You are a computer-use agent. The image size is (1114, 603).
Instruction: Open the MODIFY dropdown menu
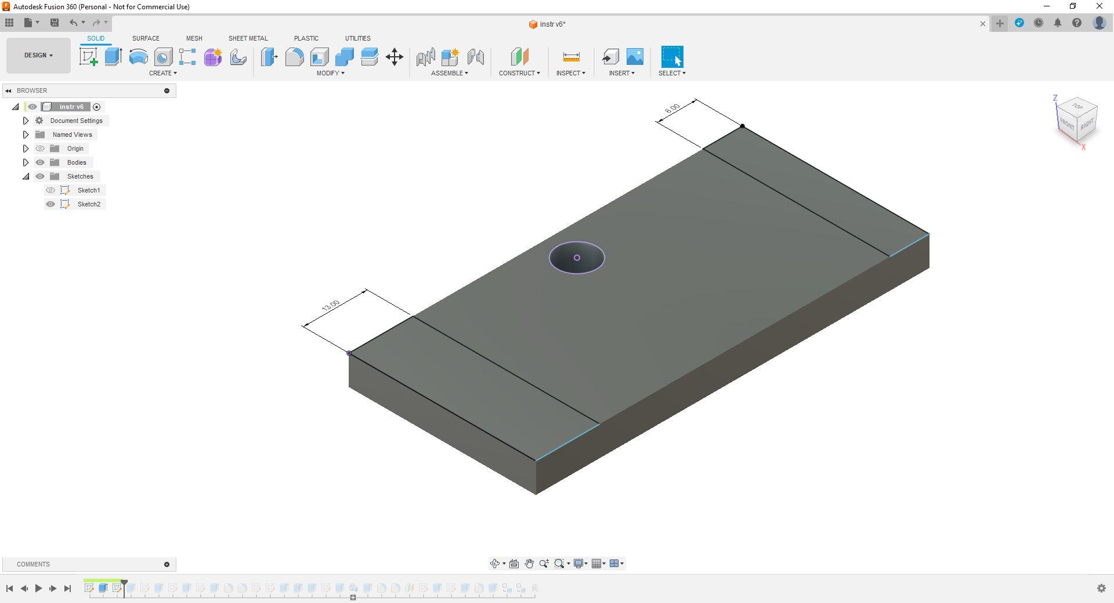coord(331,73)
